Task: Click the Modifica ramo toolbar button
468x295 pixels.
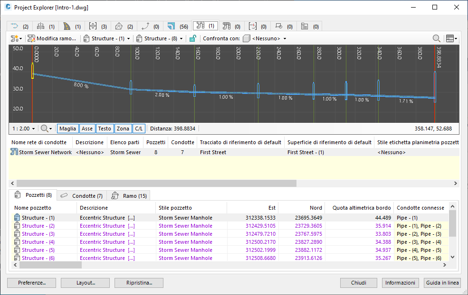Action: 52,38
